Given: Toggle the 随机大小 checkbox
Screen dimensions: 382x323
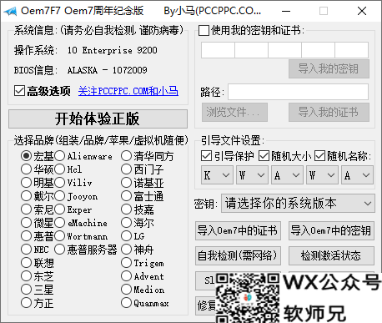Looking at the screenshot, I should pyautogui.click(x=264, y=156).
